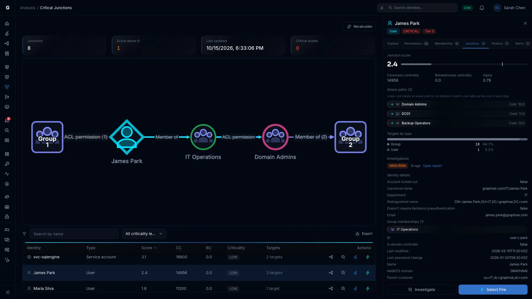Expand Domain Admins attack path

pyautogui.click(x=457, y=104)
